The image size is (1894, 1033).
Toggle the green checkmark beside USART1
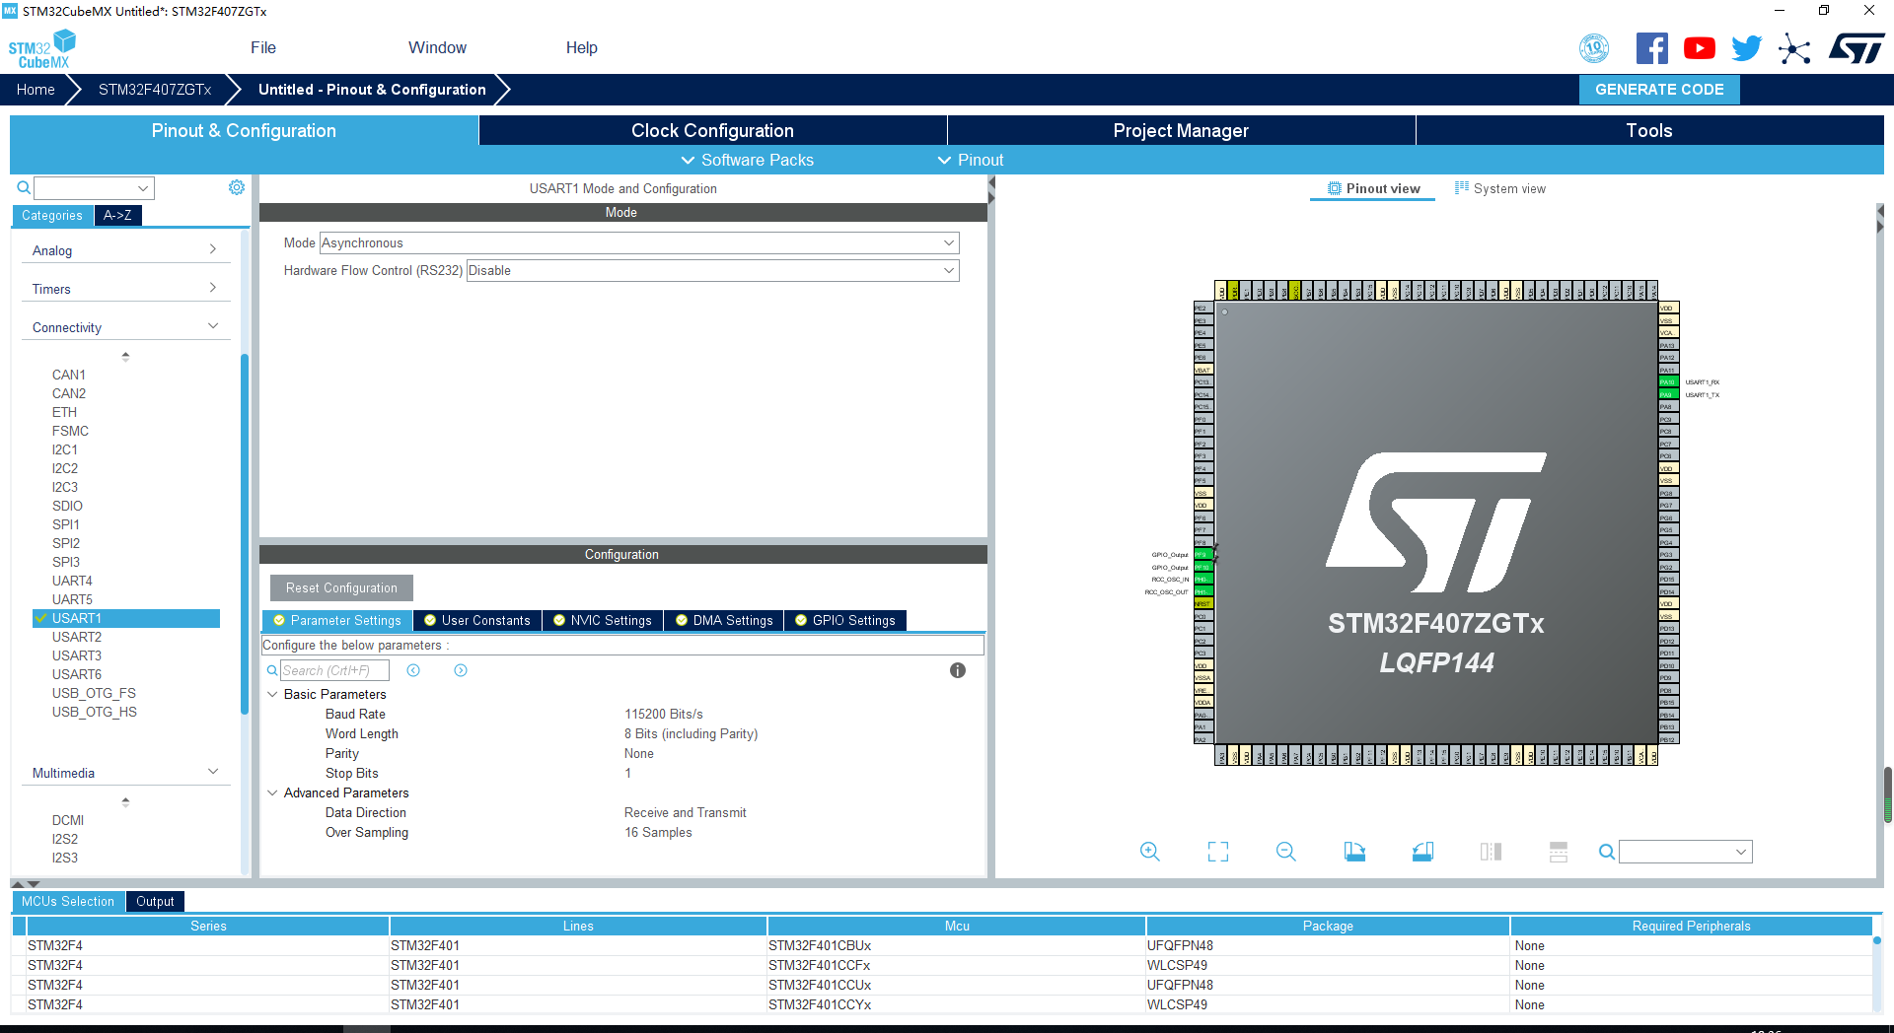click(x=41, y=618)
